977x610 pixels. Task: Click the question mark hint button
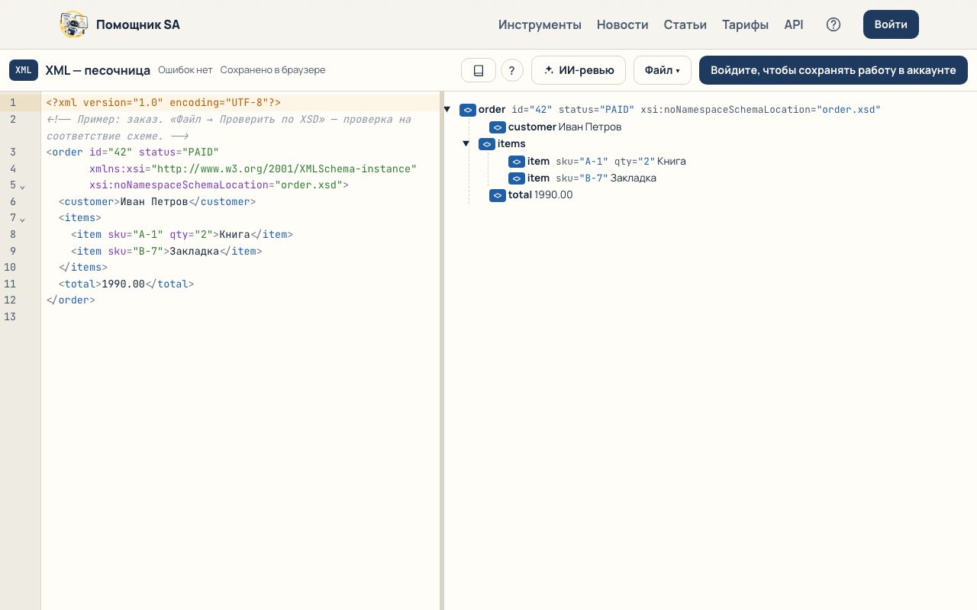pos(512,70)
